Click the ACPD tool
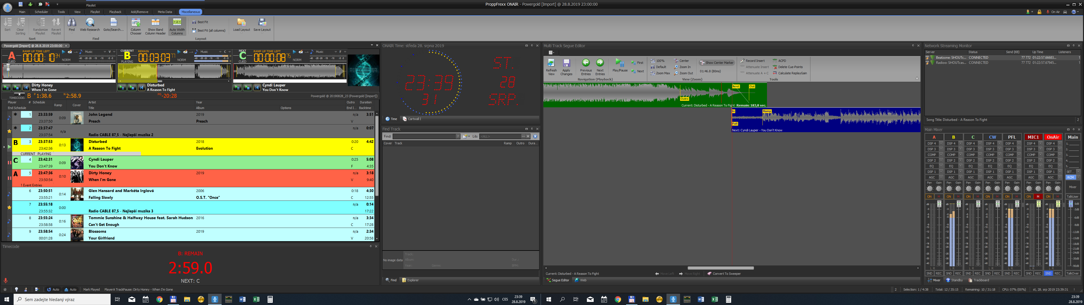 779,61
